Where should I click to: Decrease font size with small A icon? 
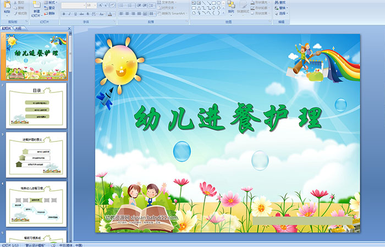(x=106, y=5)
